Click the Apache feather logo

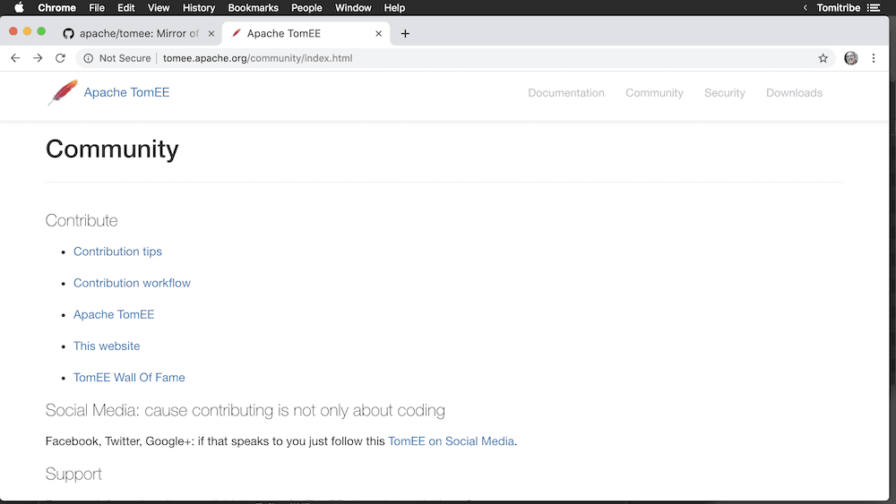point(63,92)
